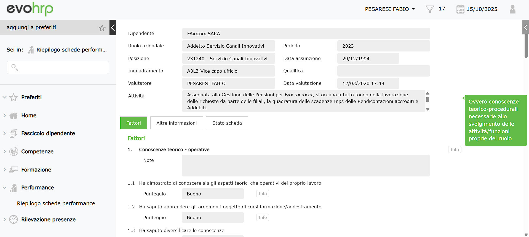This screenshot has height=237, width=529.
Task: Collapse the Performance menu section
Action: pos(4,188)
